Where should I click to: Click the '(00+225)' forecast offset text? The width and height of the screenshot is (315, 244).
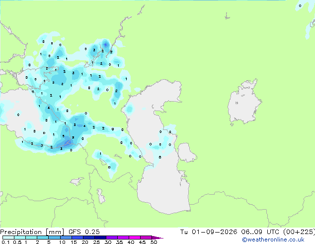pos(299,232)
